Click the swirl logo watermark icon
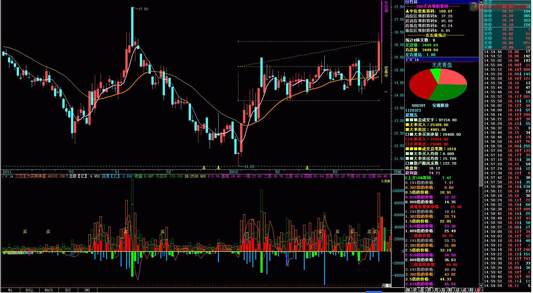533x293 pixels. (x=474, y=6)
